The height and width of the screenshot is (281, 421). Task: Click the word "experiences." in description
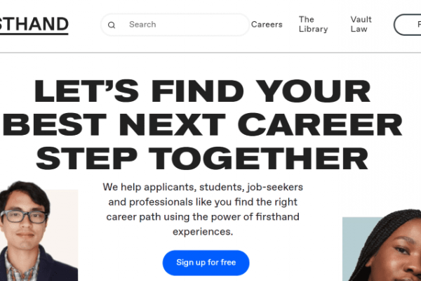click(x=203, y=232)
